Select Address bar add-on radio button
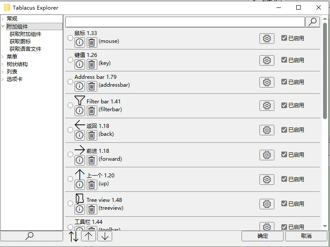Viewport: 330px width, 247px height. (x=70, y=81)
